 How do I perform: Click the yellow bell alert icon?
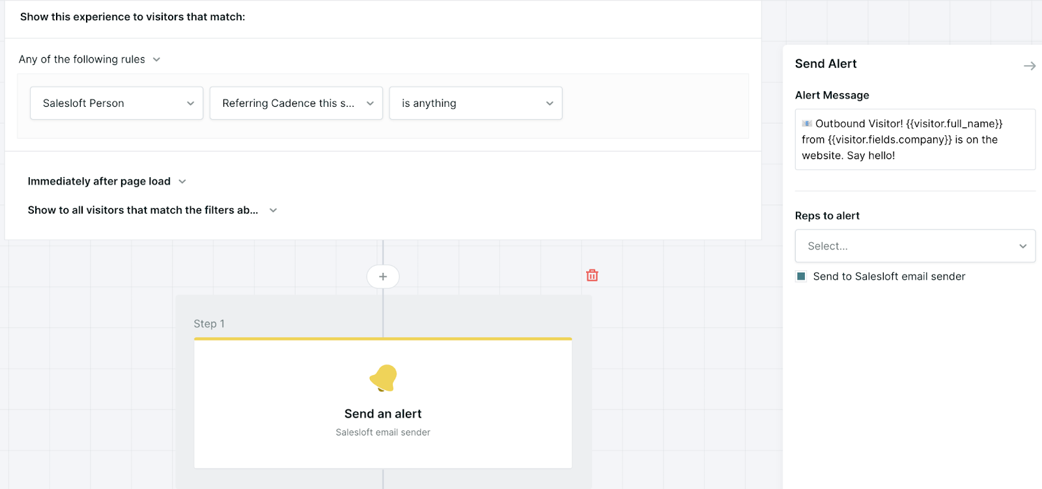pos(384,378)
